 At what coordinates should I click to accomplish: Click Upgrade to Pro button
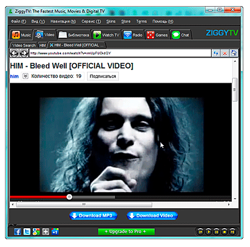coord(126,231)
